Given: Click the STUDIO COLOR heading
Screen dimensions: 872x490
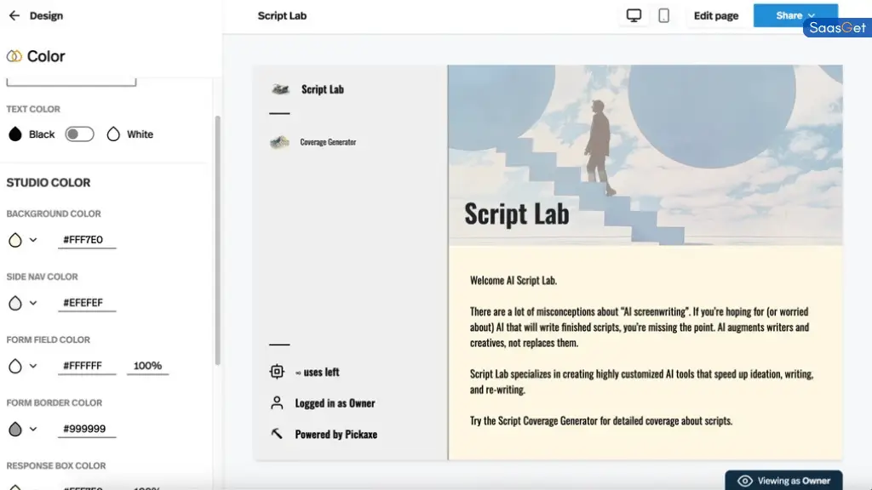Looking at the screenshot, I should pyautogui.click(x=49, y=183).
